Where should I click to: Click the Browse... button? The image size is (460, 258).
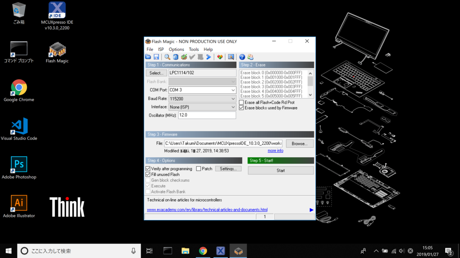click(x=300, y=144)
